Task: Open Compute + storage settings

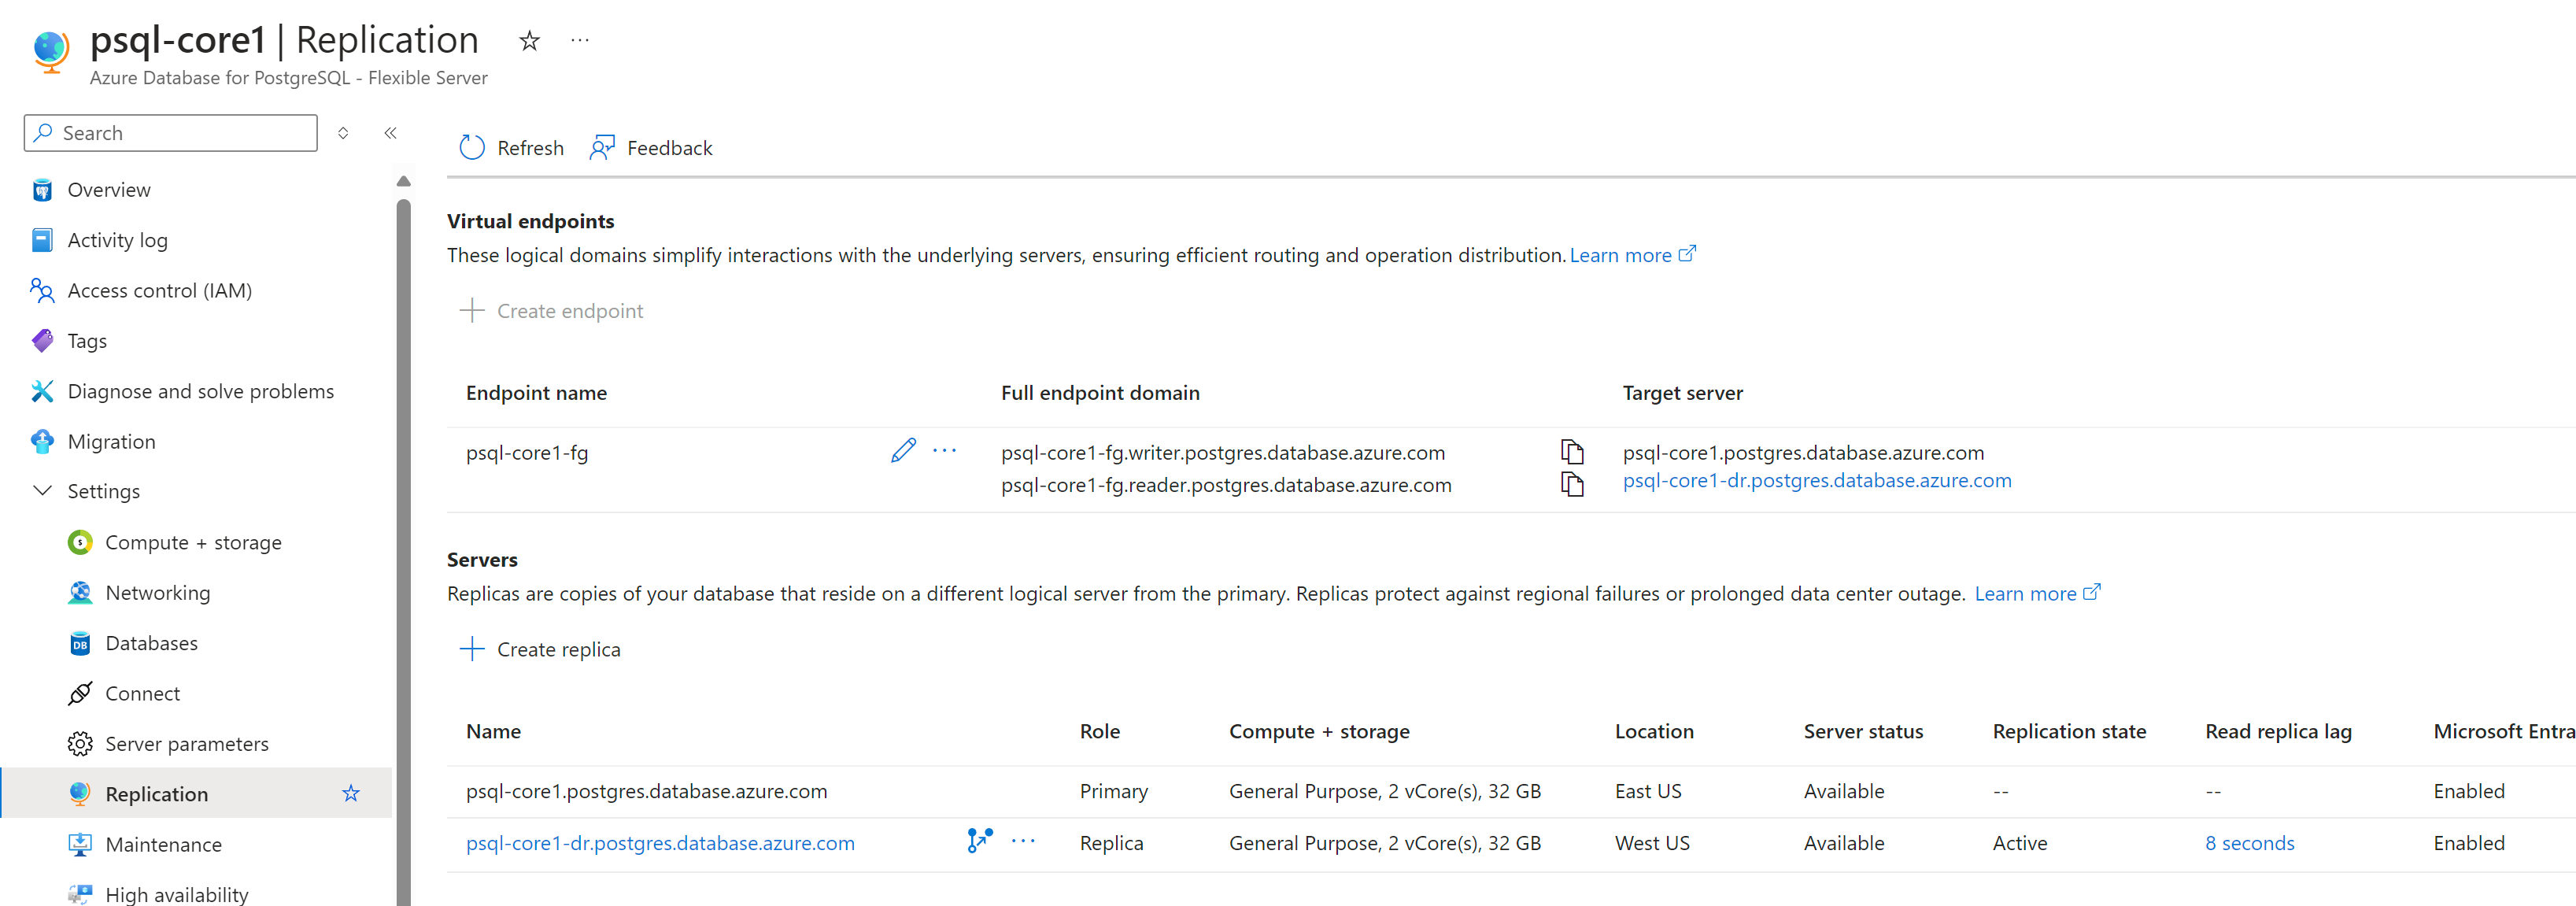Action: tap(193, 542)
